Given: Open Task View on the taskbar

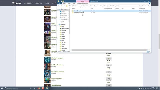Looking at the screenshot, I should coord(35,88).
